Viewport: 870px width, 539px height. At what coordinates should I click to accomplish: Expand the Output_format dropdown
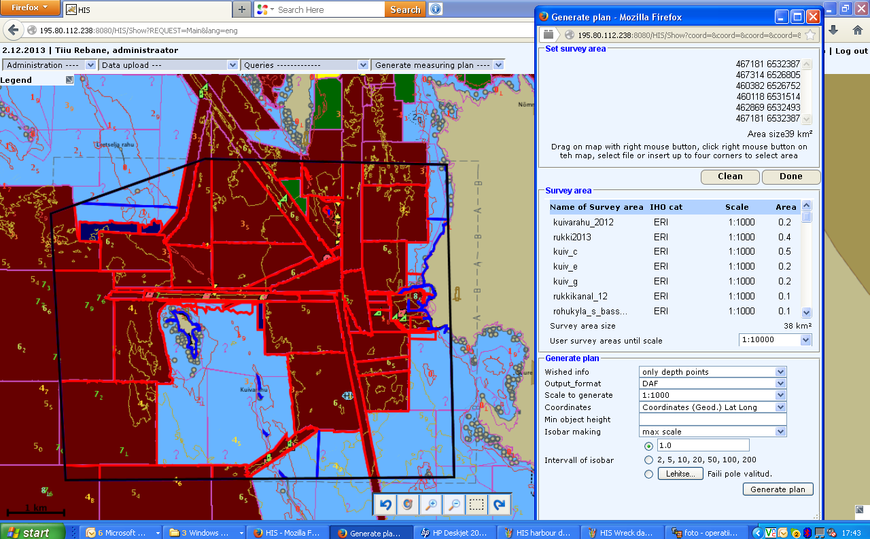click(712, 384)
